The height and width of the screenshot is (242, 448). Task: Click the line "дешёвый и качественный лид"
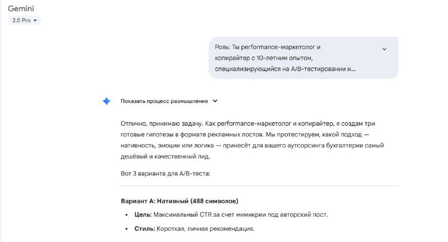[x=164, y=156]
